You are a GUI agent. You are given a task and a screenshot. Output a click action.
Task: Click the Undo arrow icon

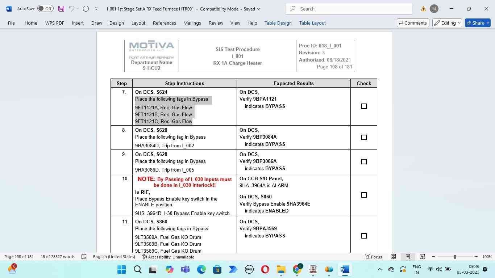click(71, 9)
